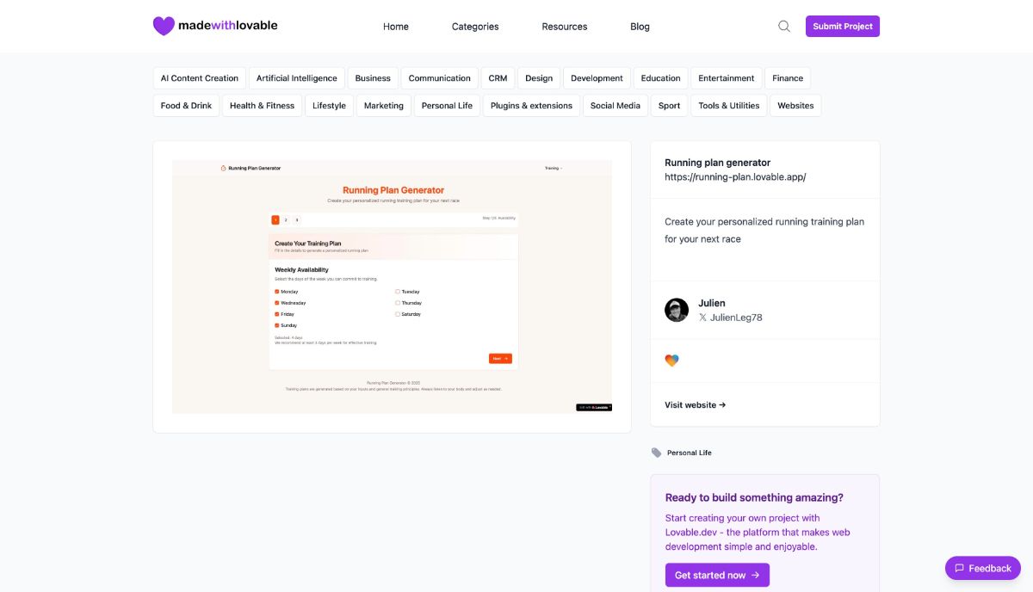This screenshot has width=1033, height=592.
Task: Open the Feedback chat button
Action: tap(983, 568)
